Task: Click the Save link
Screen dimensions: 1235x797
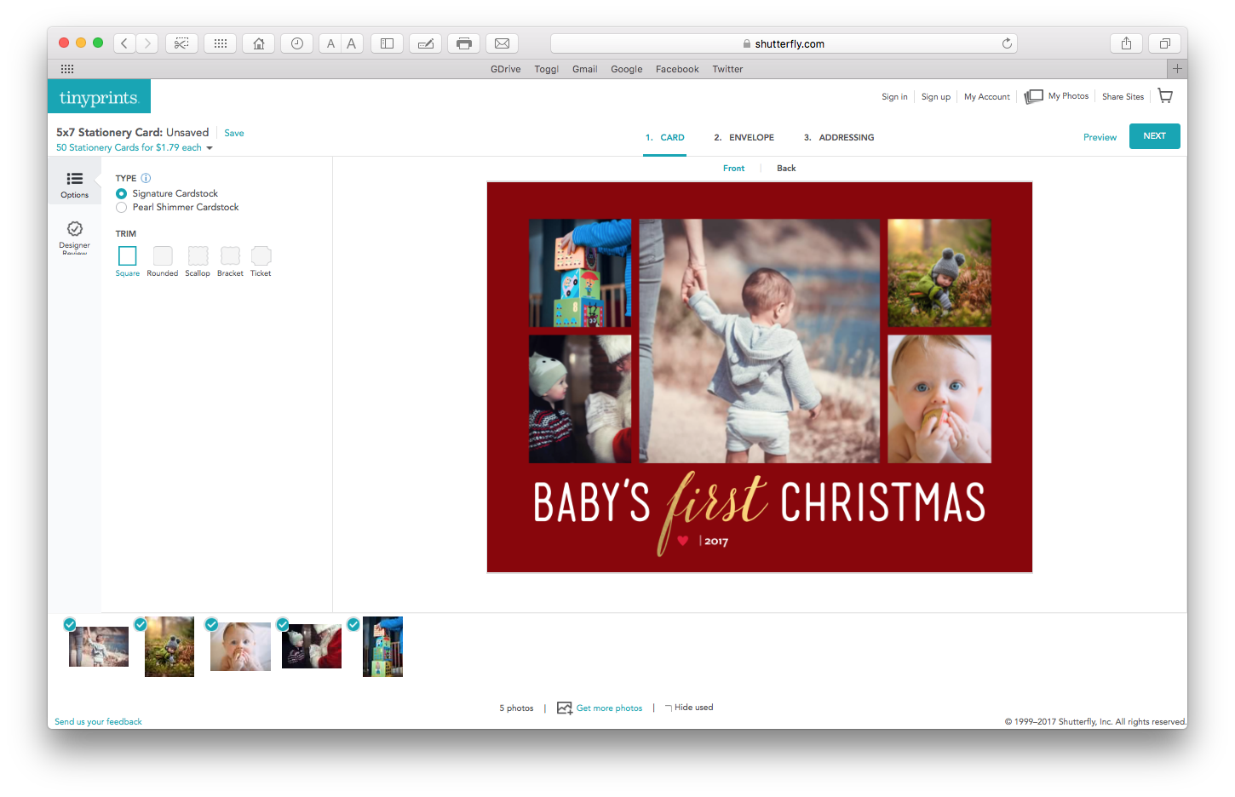Action: (234, 133)
